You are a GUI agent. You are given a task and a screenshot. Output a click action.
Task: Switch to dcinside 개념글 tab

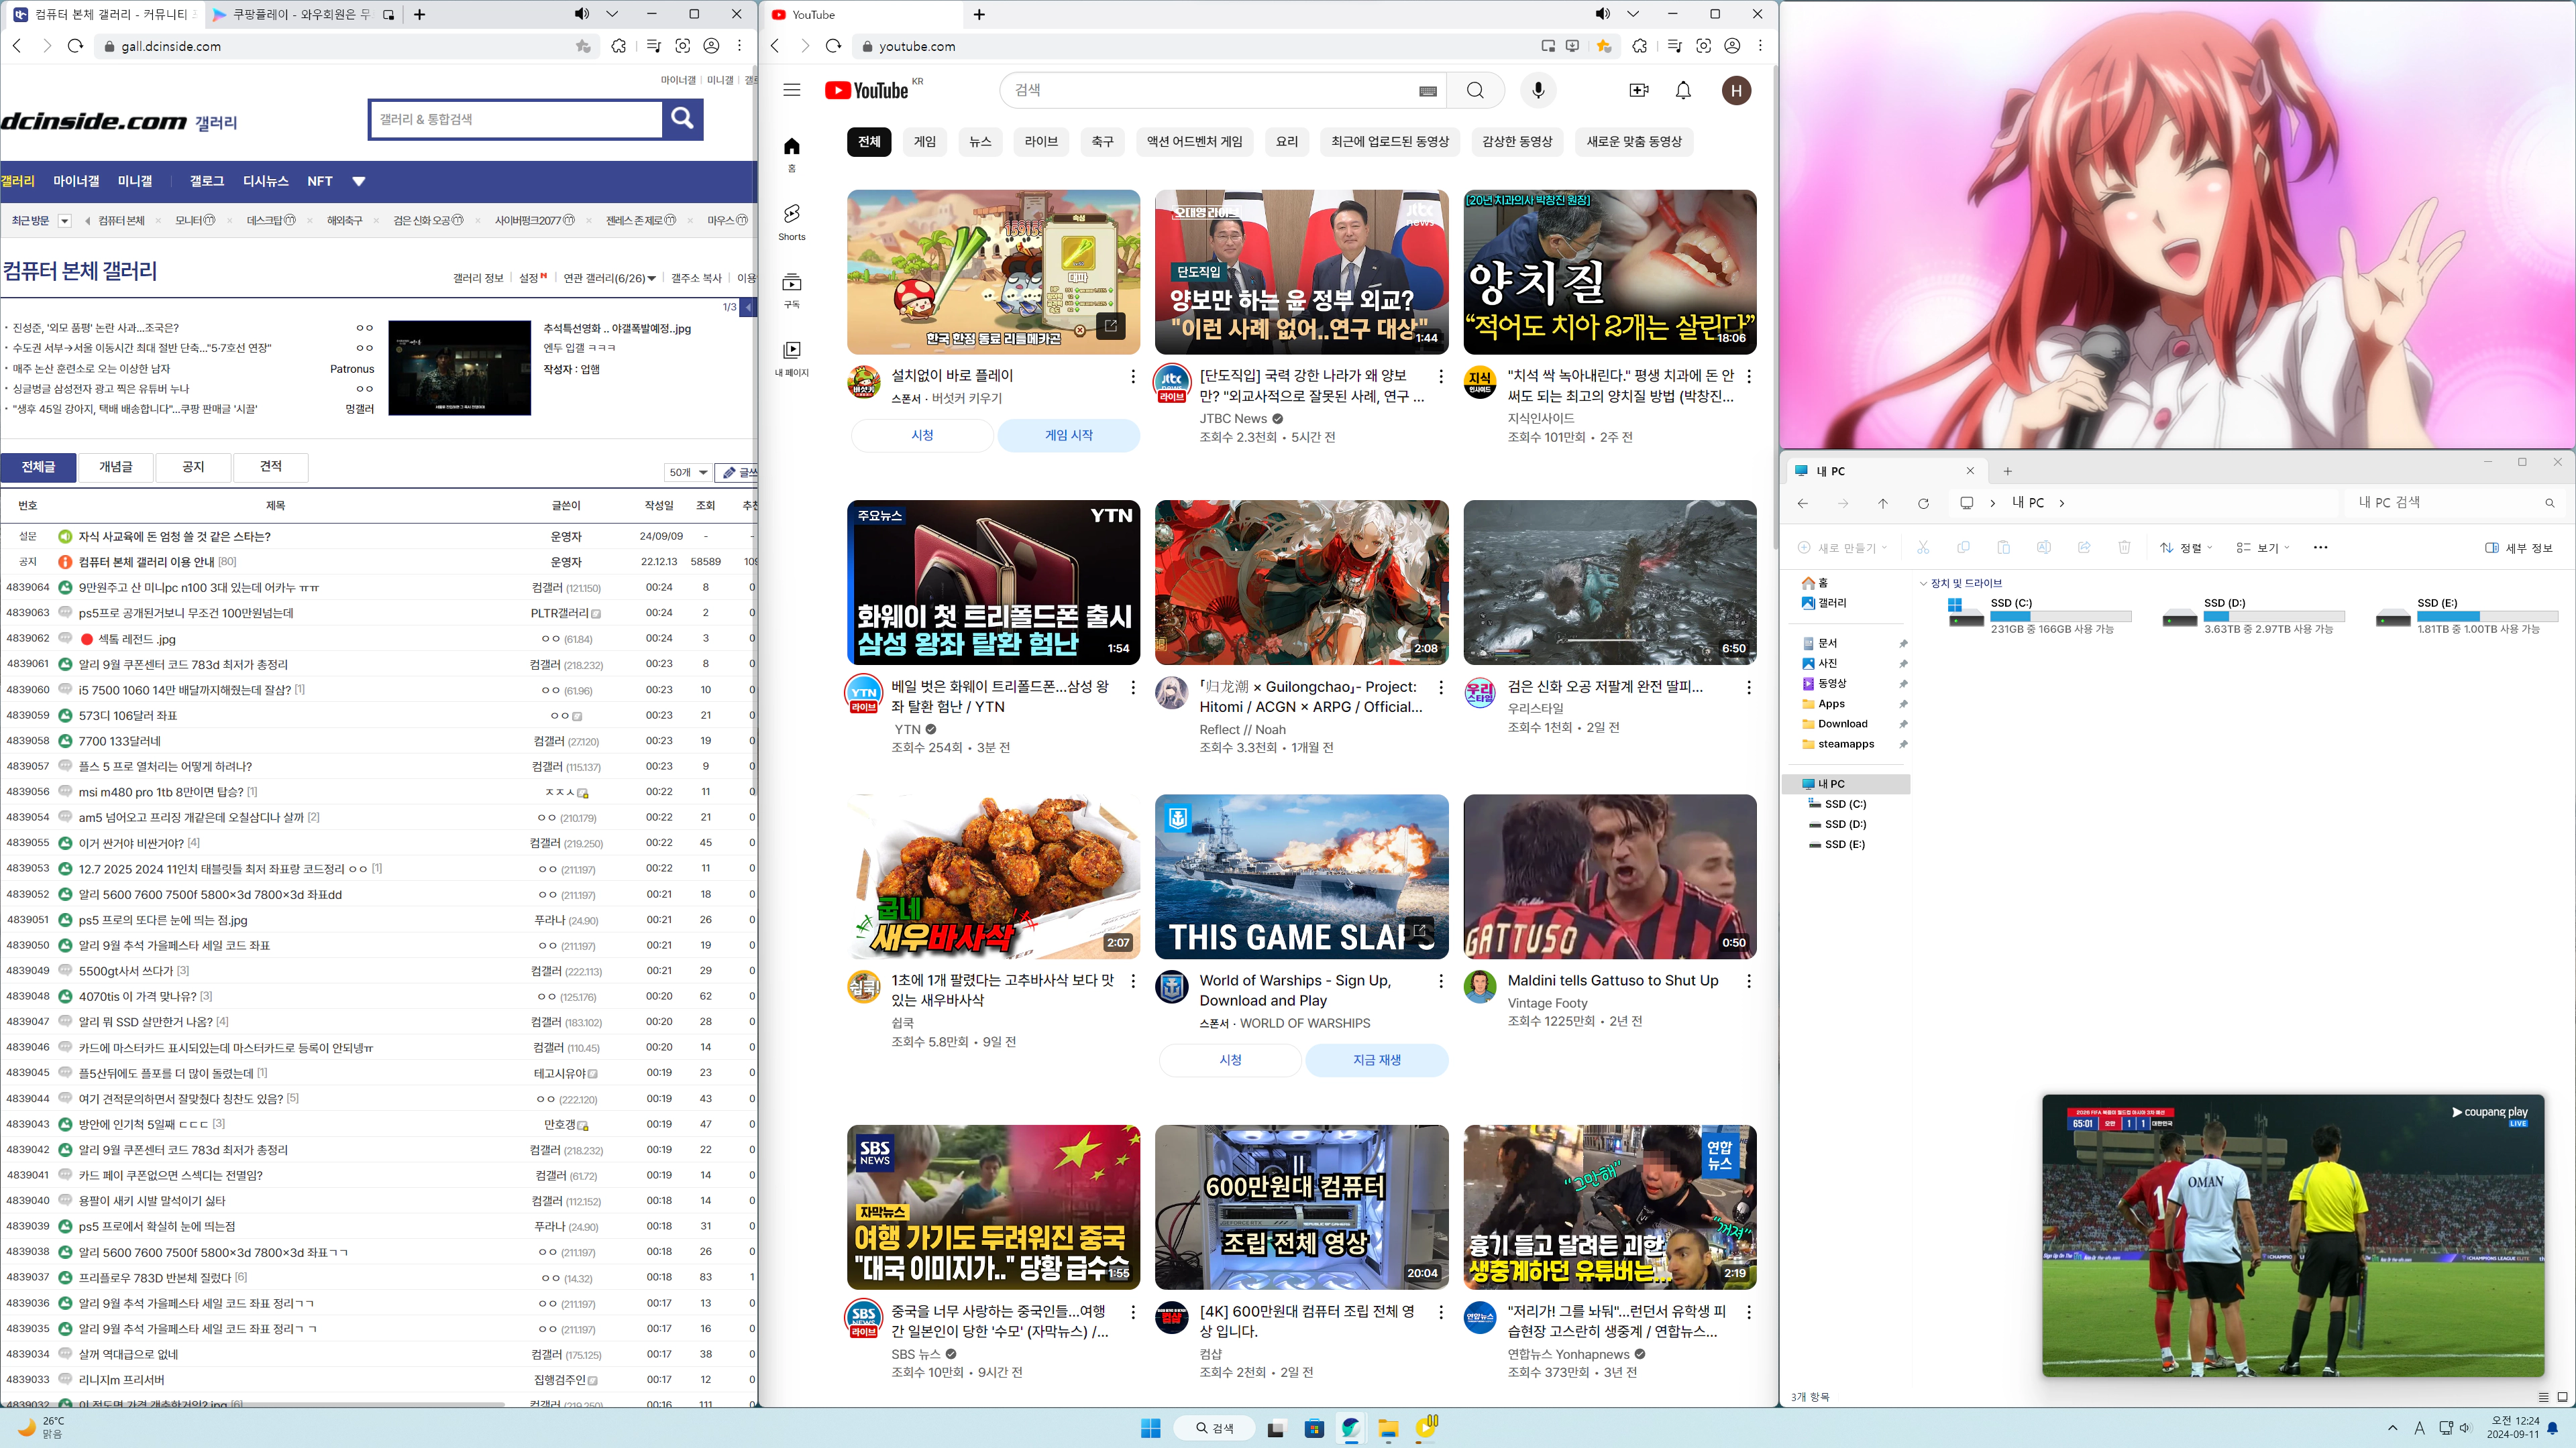pos(116,467)
